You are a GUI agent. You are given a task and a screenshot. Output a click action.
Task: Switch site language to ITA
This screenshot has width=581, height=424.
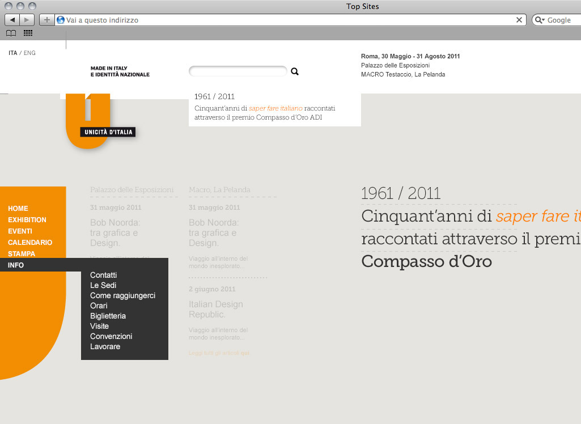[x=13, y=53]
